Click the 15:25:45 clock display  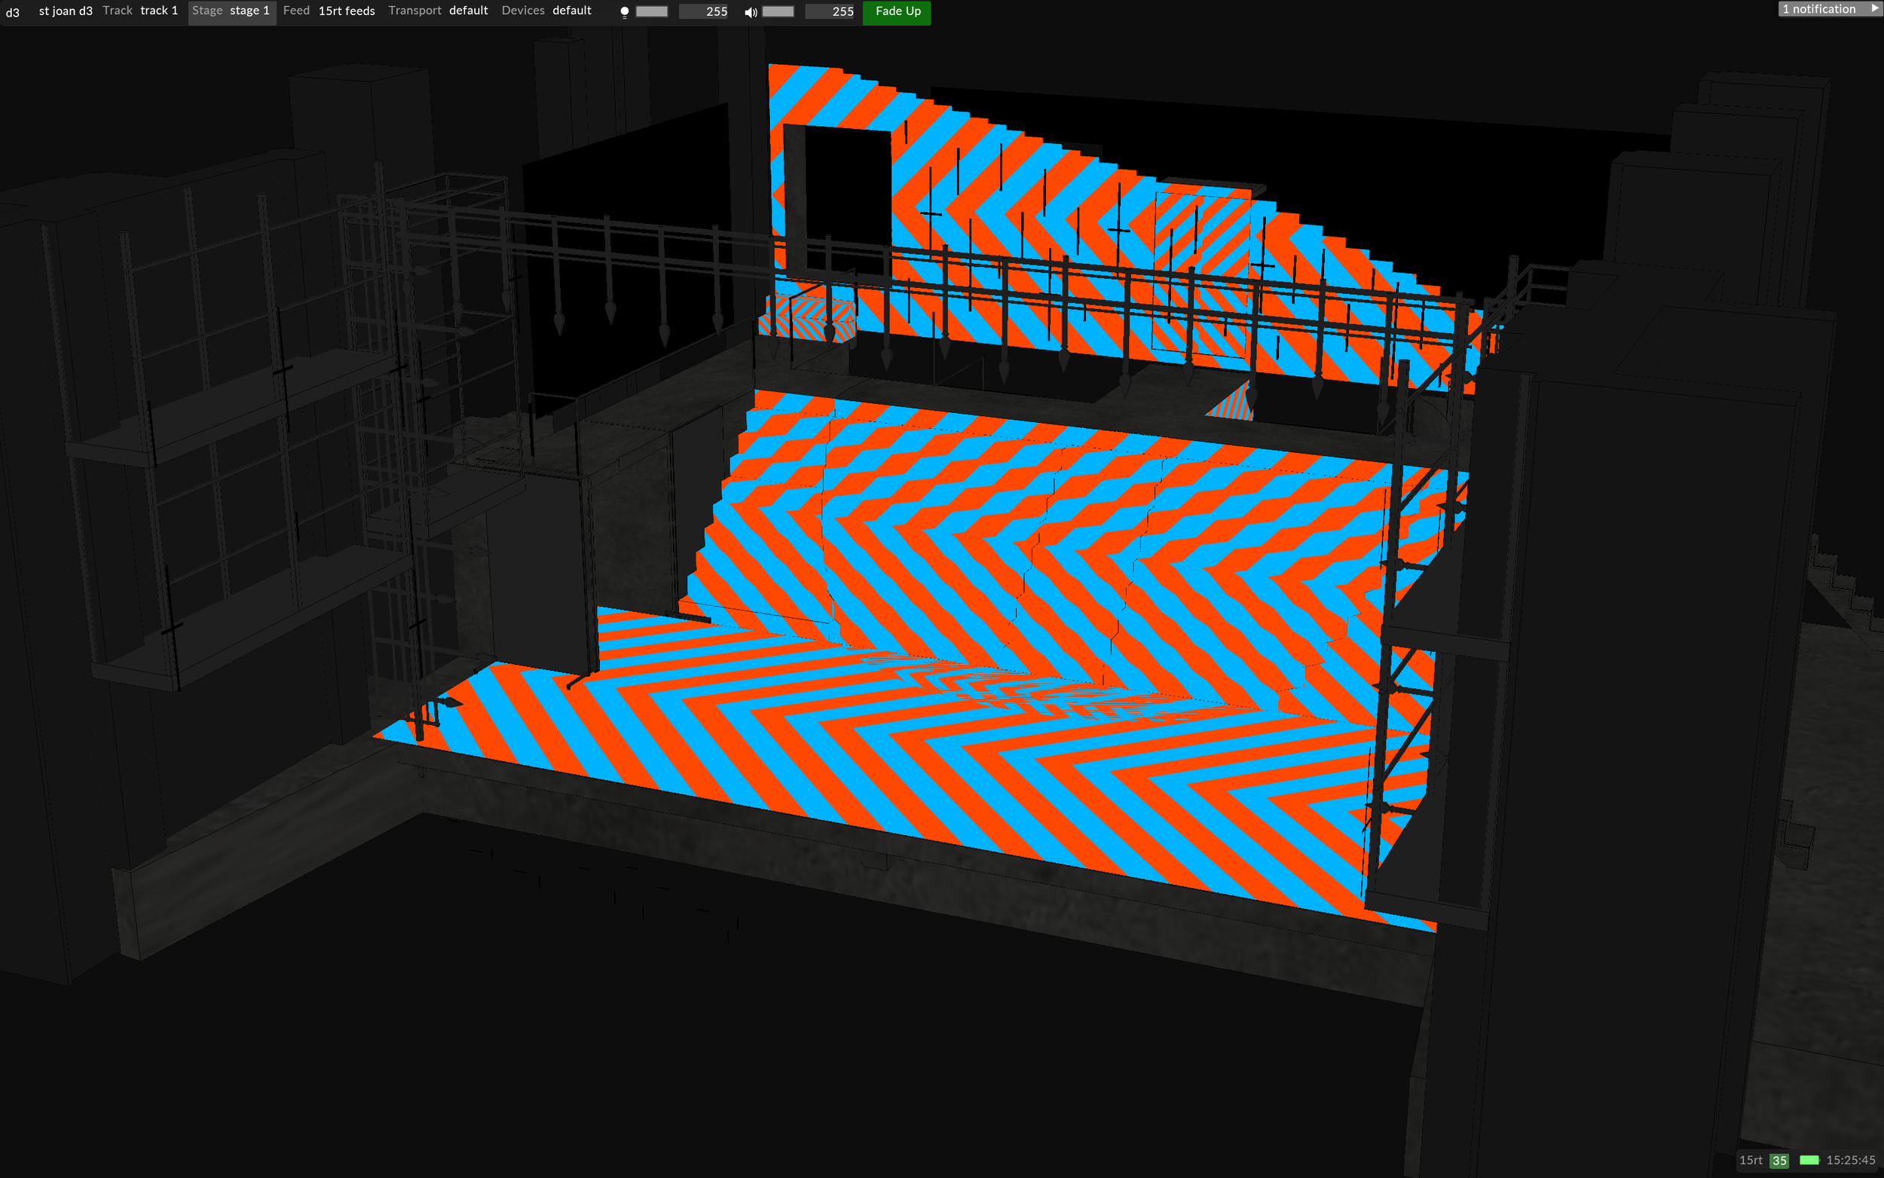1850,1160
